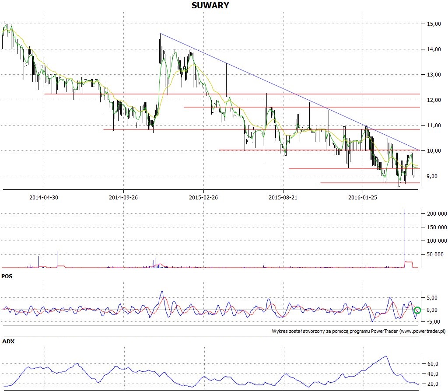This screenshot has width=448, height=391.
Task: Click the ADX indicator heading
Action: tap(8, 342)
